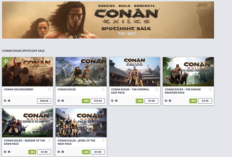This screenshot has width=232, height=157.
Task: Star the Imperial East Pack for wishlist
Action: pyautogui.click(x=157, y=90)
